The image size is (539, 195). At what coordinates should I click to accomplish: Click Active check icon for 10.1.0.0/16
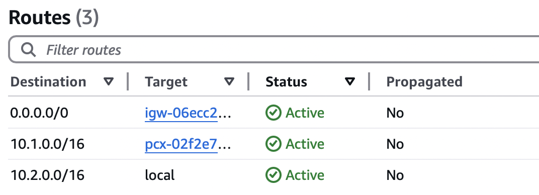tap(274, 144)
